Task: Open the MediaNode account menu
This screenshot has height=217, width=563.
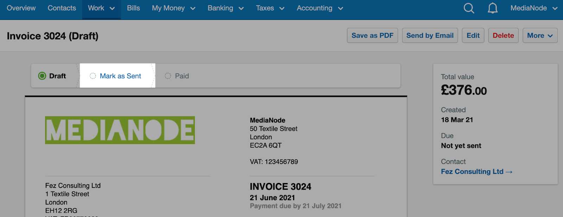Action: [534, 8]
